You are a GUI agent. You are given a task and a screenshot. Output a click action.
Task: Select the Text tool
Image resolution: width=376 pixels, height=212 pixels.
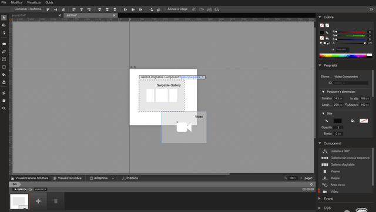pos(4,59)
